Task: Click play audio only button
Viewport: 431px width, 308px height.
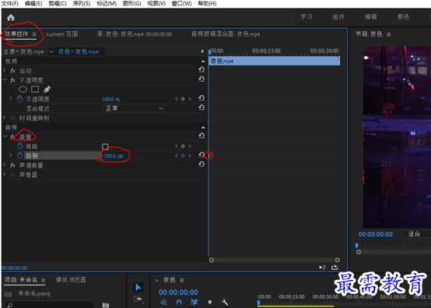Action: point(322,267)
